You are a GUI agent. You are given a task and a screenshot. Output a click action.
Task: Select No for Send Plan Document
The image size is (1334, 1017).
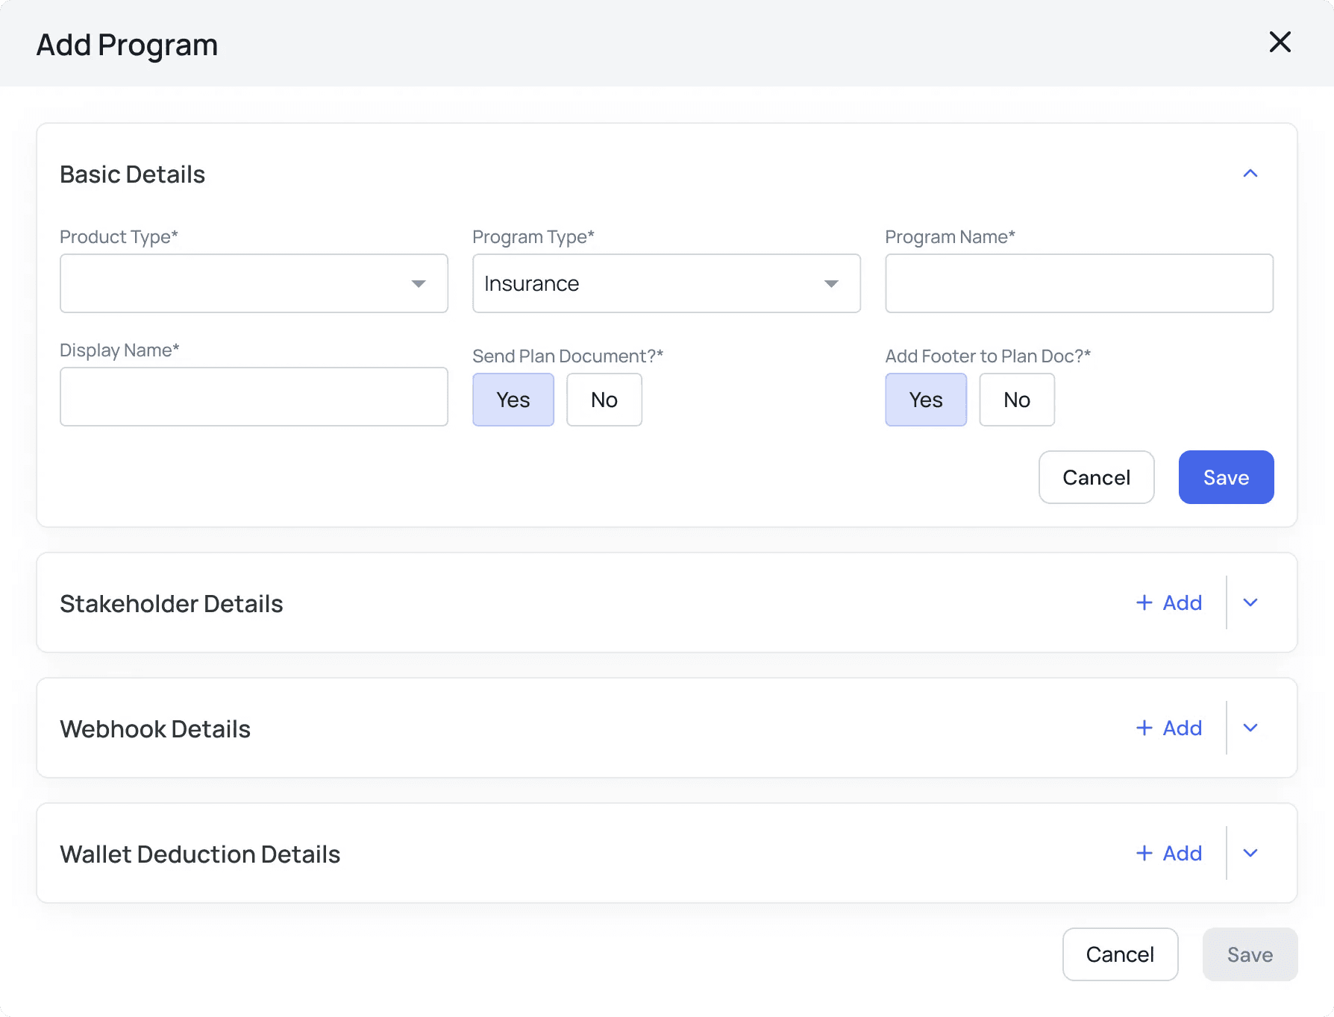[x=604, y=400]
